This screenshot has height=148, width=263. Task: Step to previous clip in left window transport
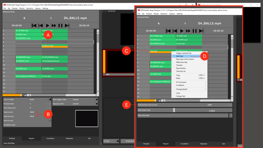[40, 26]
